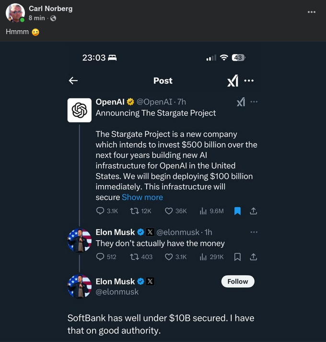Bookmark Elon Musk's reply tweet

click(237, 257)
